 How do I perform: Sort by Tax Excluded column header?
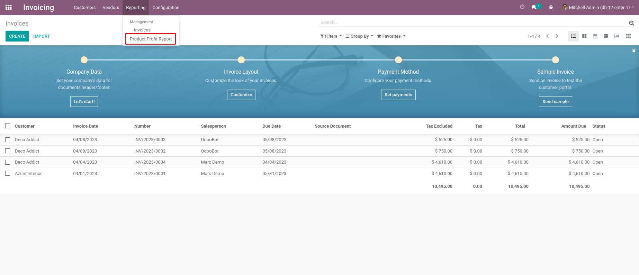(439, 126)
